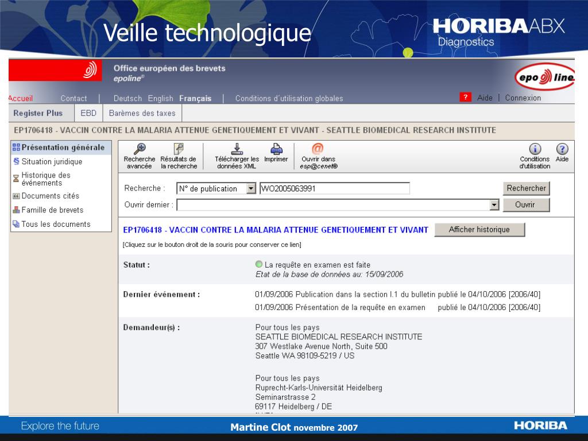Open Famille de brevets in sidebar
The height and width of the screenshot is (441, 588).
coord(52,210)
